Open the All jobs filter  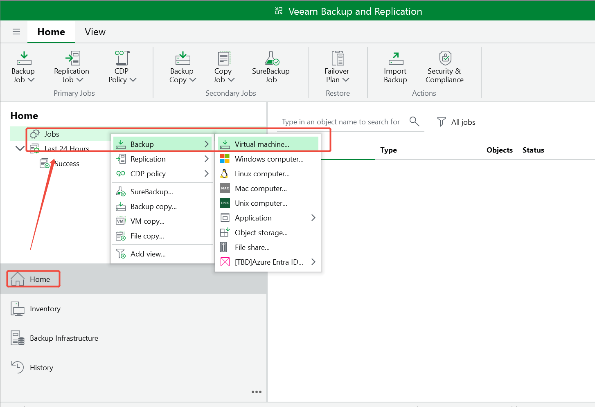click(456, 122)
